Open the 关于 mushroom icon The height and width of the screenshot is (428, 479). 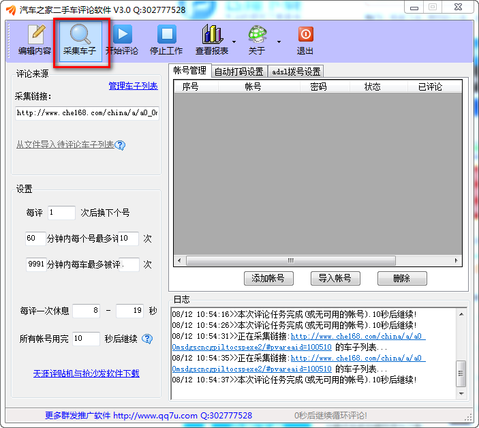tap(257, 40)
